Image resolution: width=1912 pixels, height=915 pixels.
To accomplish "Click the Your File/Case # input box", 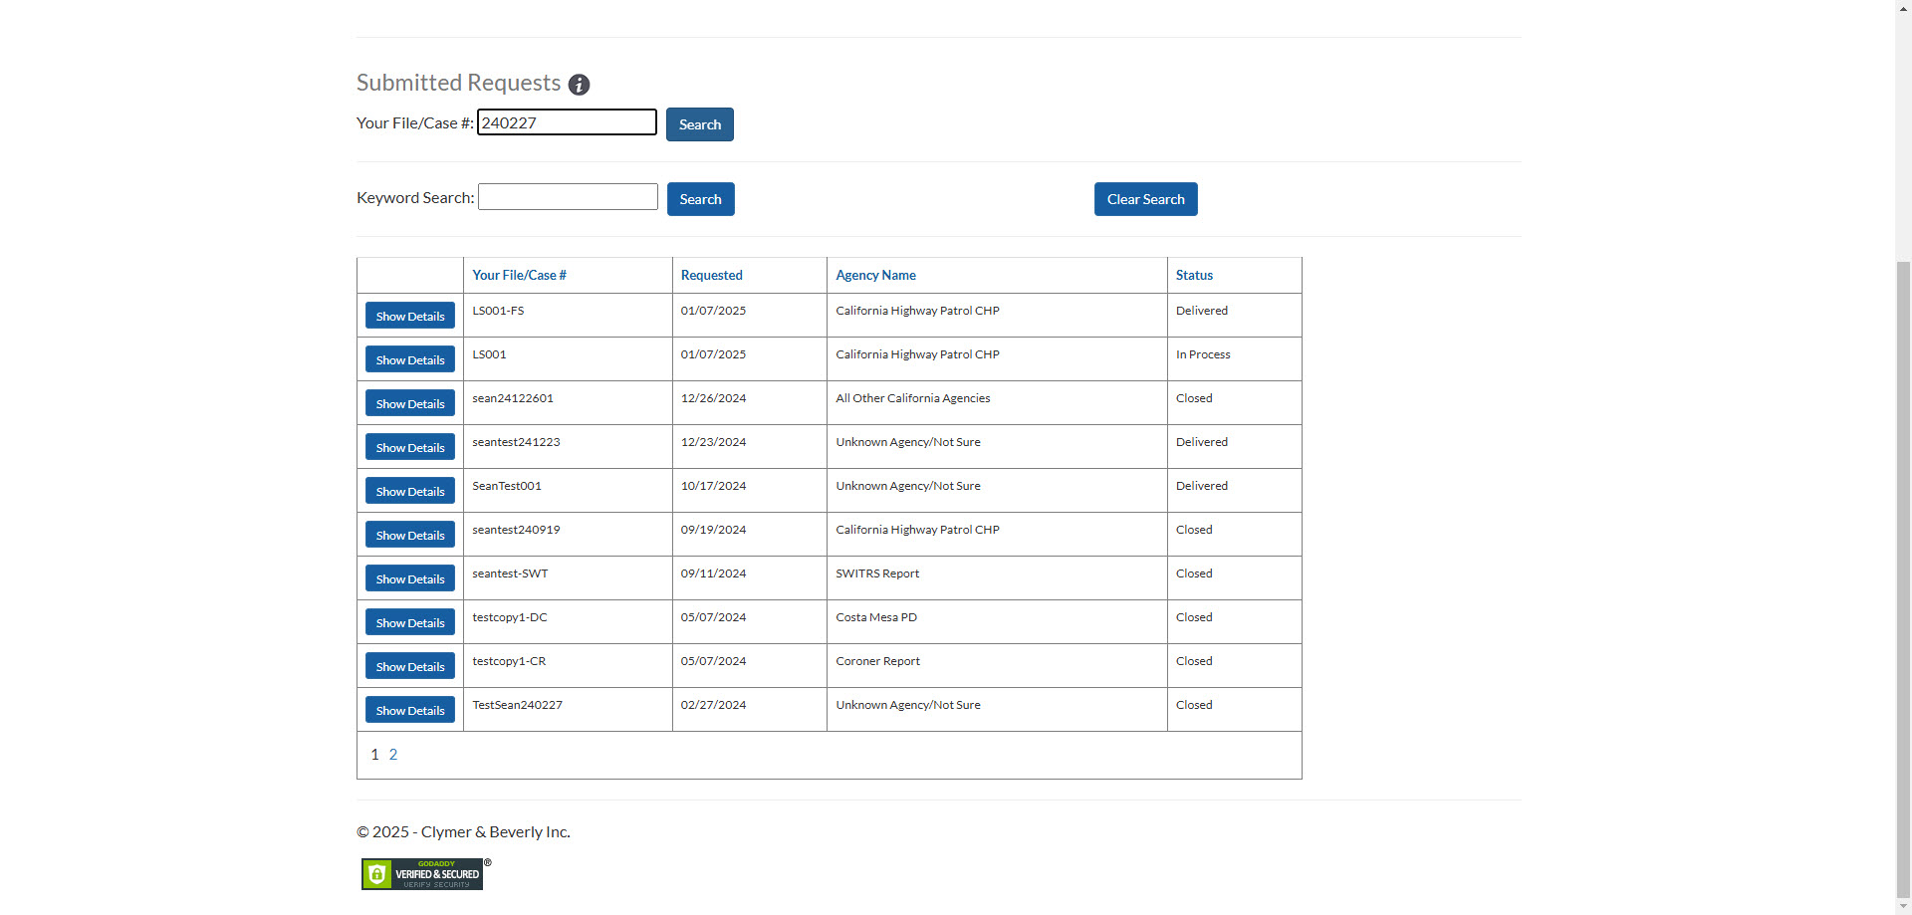I will (567, 121).
